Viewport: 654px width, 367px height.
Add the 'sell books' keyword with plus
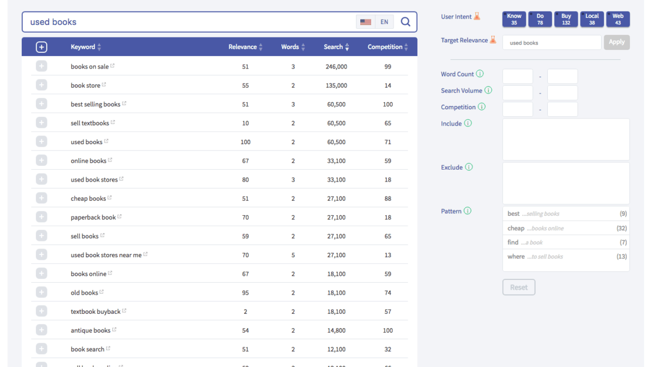click(41, 235)
